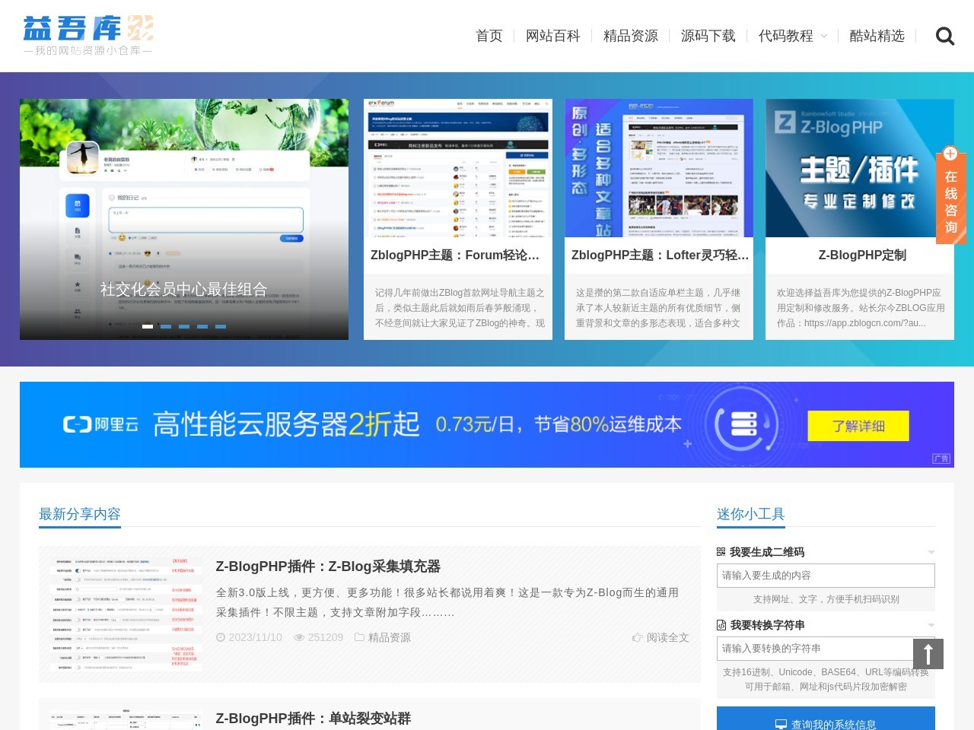Go to the 首页 menu item
Screen dimensions: 974x730
coord(489,36)
